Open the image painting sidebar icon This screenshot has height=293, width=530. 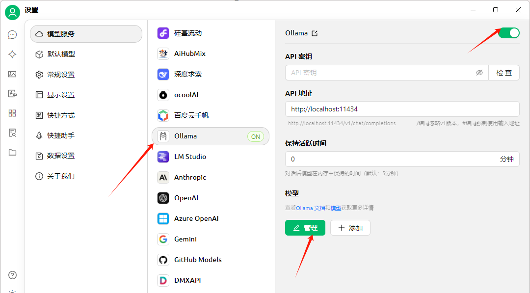click(12, 74)
